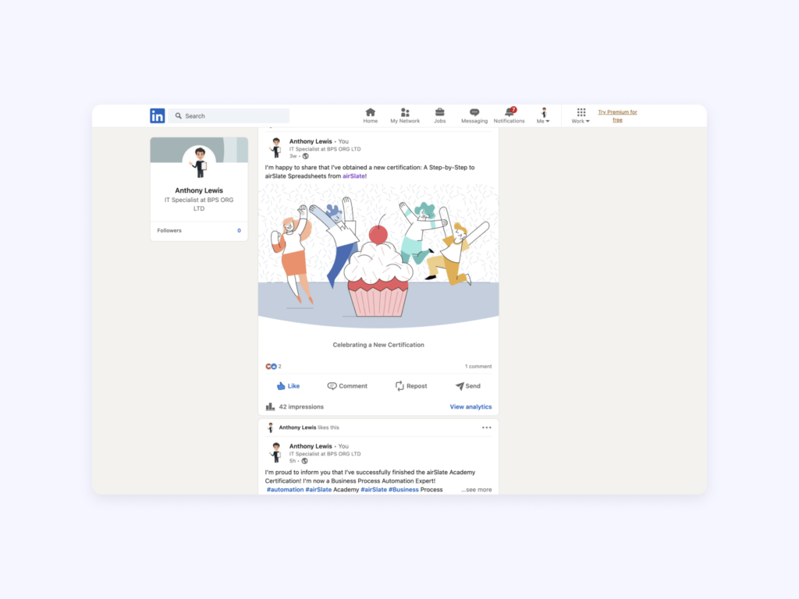The height and width of the screenshot is (599, 799).
Task: Send the certification post
Action: point(468,386)
